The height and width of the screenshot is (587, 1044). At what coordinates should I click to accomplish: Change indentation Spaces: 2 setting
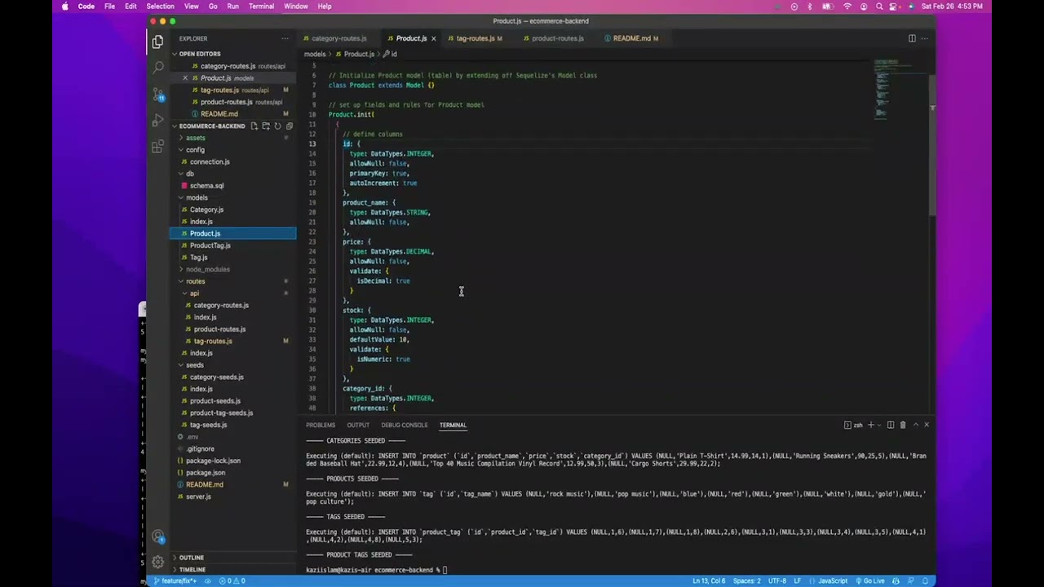click(x=746, y=580)
